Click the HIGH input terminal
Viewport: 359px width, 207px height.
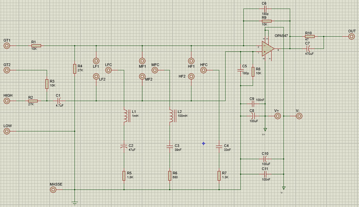point(7,101)
